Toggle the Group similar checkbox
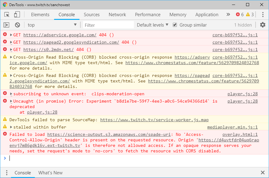Viewport: 269px width, 178px height. (175, 25)
